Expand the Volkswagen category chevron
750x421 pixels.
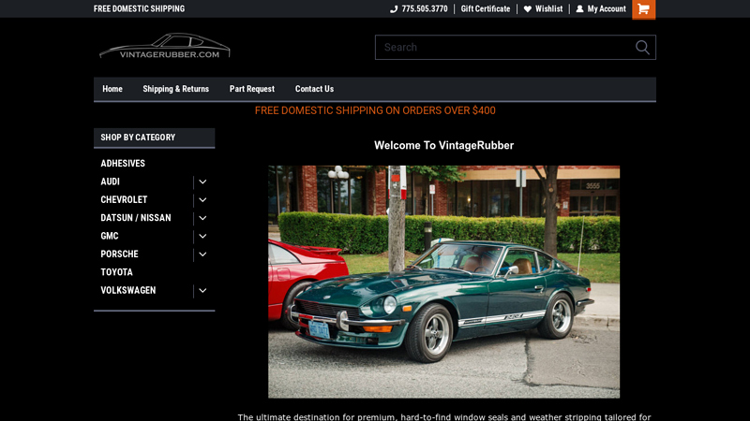[x=202, y=290]
